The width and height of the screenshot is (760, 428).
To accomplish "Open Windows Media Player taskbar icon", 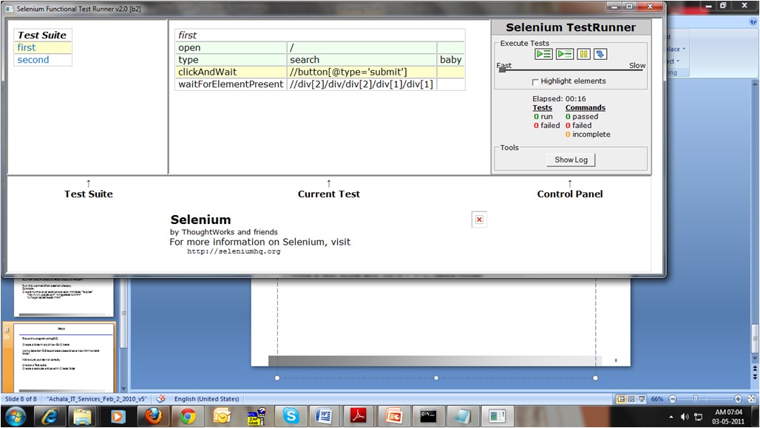I will point(118,416).
